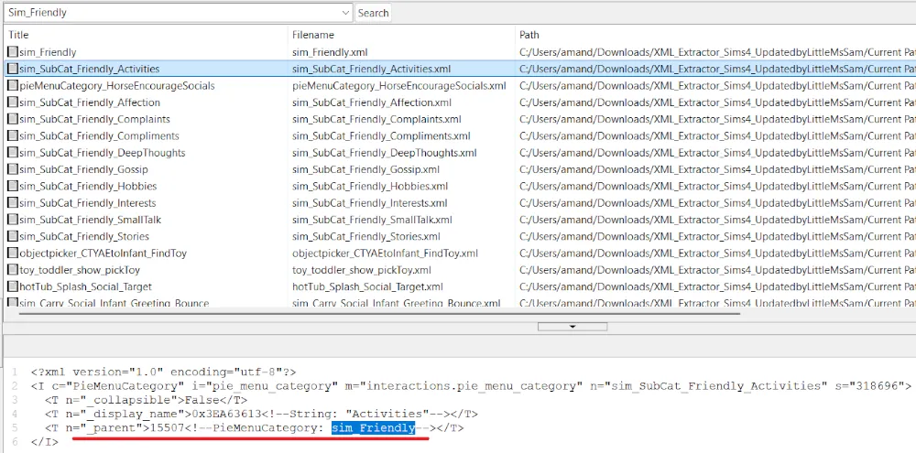Click file icon next to sim_SubCat_Friendly_Affection

(12, 102)
